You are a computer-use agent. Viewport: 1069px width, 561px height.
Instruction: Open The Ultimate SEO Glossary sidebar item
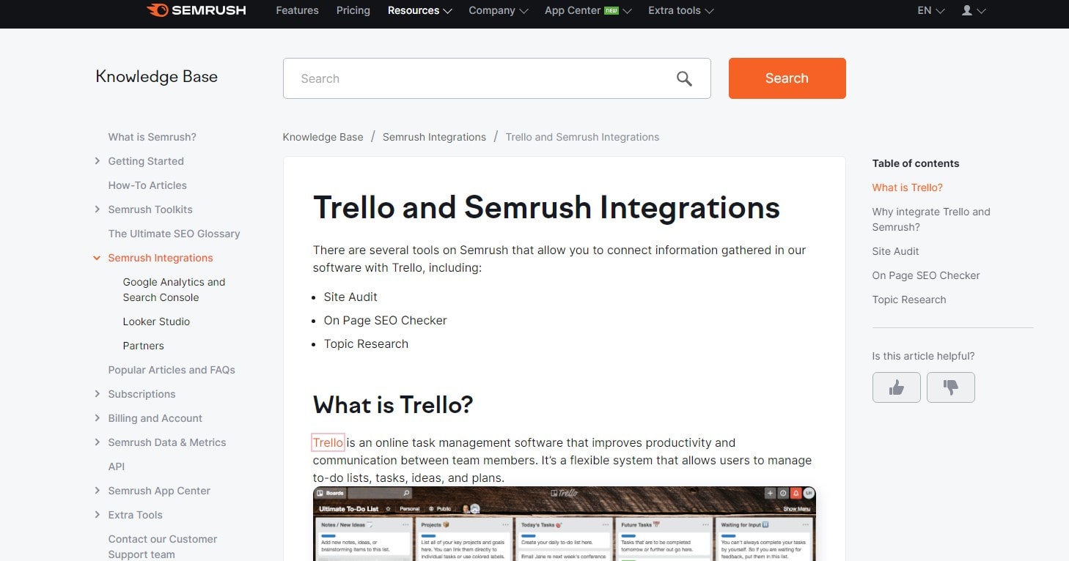pyautogui.click(x=174, y=234)
